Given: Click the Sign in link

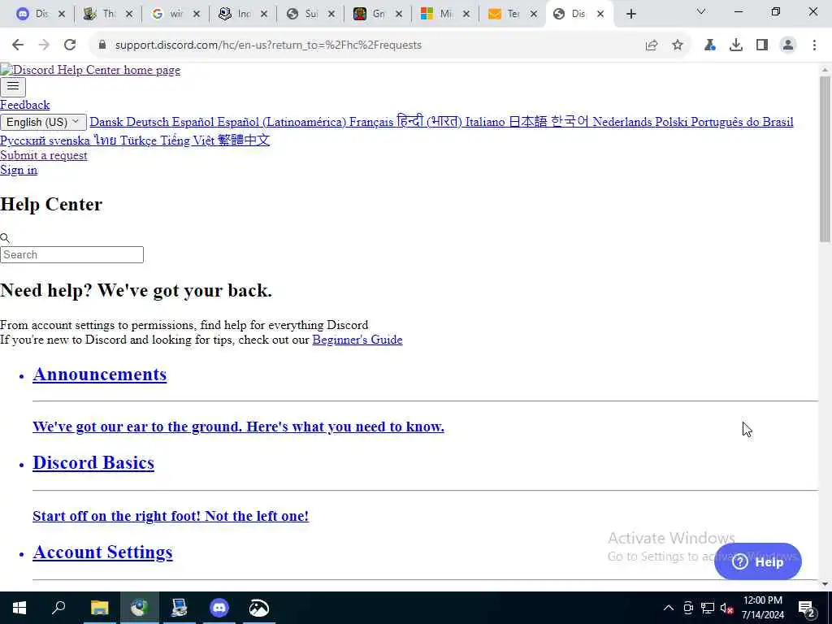Looking at the screenshot, I should pyautogui.click(x=19, y=170).
